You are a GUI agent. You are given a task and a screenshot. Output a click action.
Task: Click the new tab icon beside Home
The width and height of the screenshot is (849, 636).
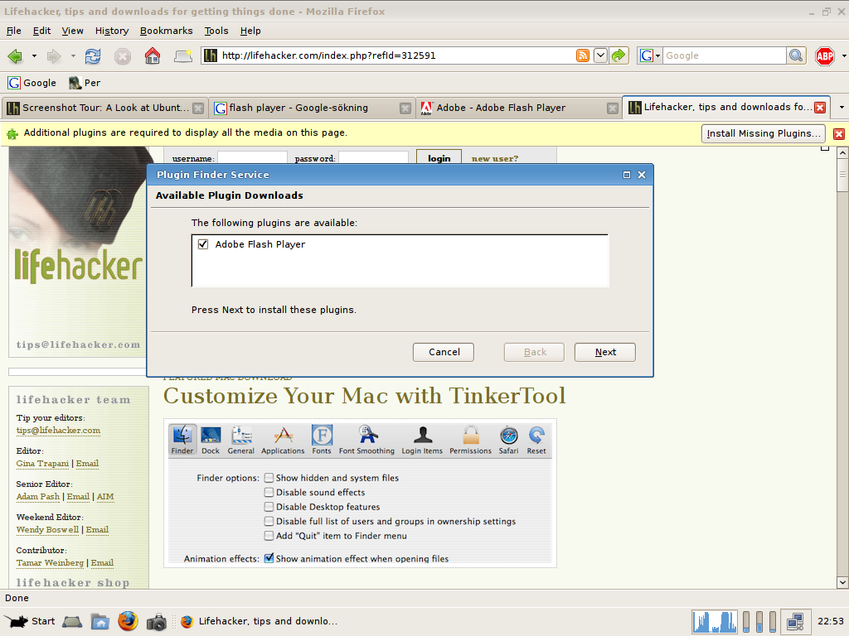point(183,55)
